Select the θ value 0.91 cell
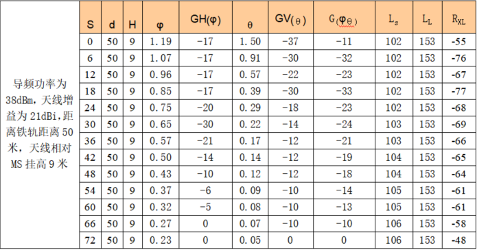Viewport: 477px width, 250px height. 250,58
